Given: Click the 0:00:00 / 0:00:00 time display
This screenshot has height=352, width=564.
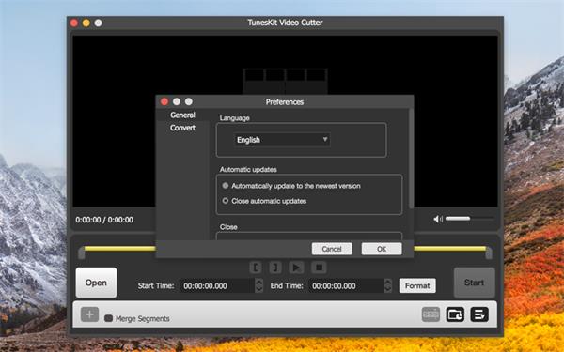Looking at the screenshot, I should pos(104,220).
